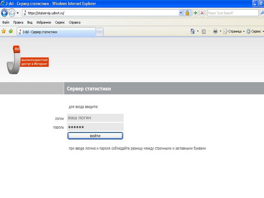This screenshot has width=264, height=198.
Task: Open the Справка menu
Action: pos(74,22)
